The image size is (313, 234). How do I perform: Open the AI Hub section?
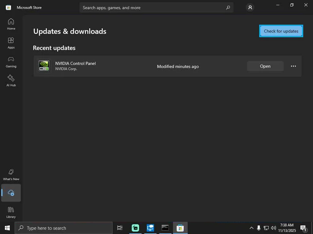[x=11, y=81]
